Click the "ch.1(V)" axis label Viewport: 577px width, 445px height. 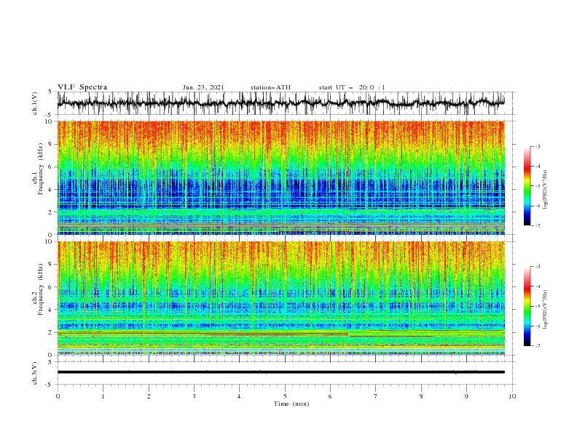(35, 103)
